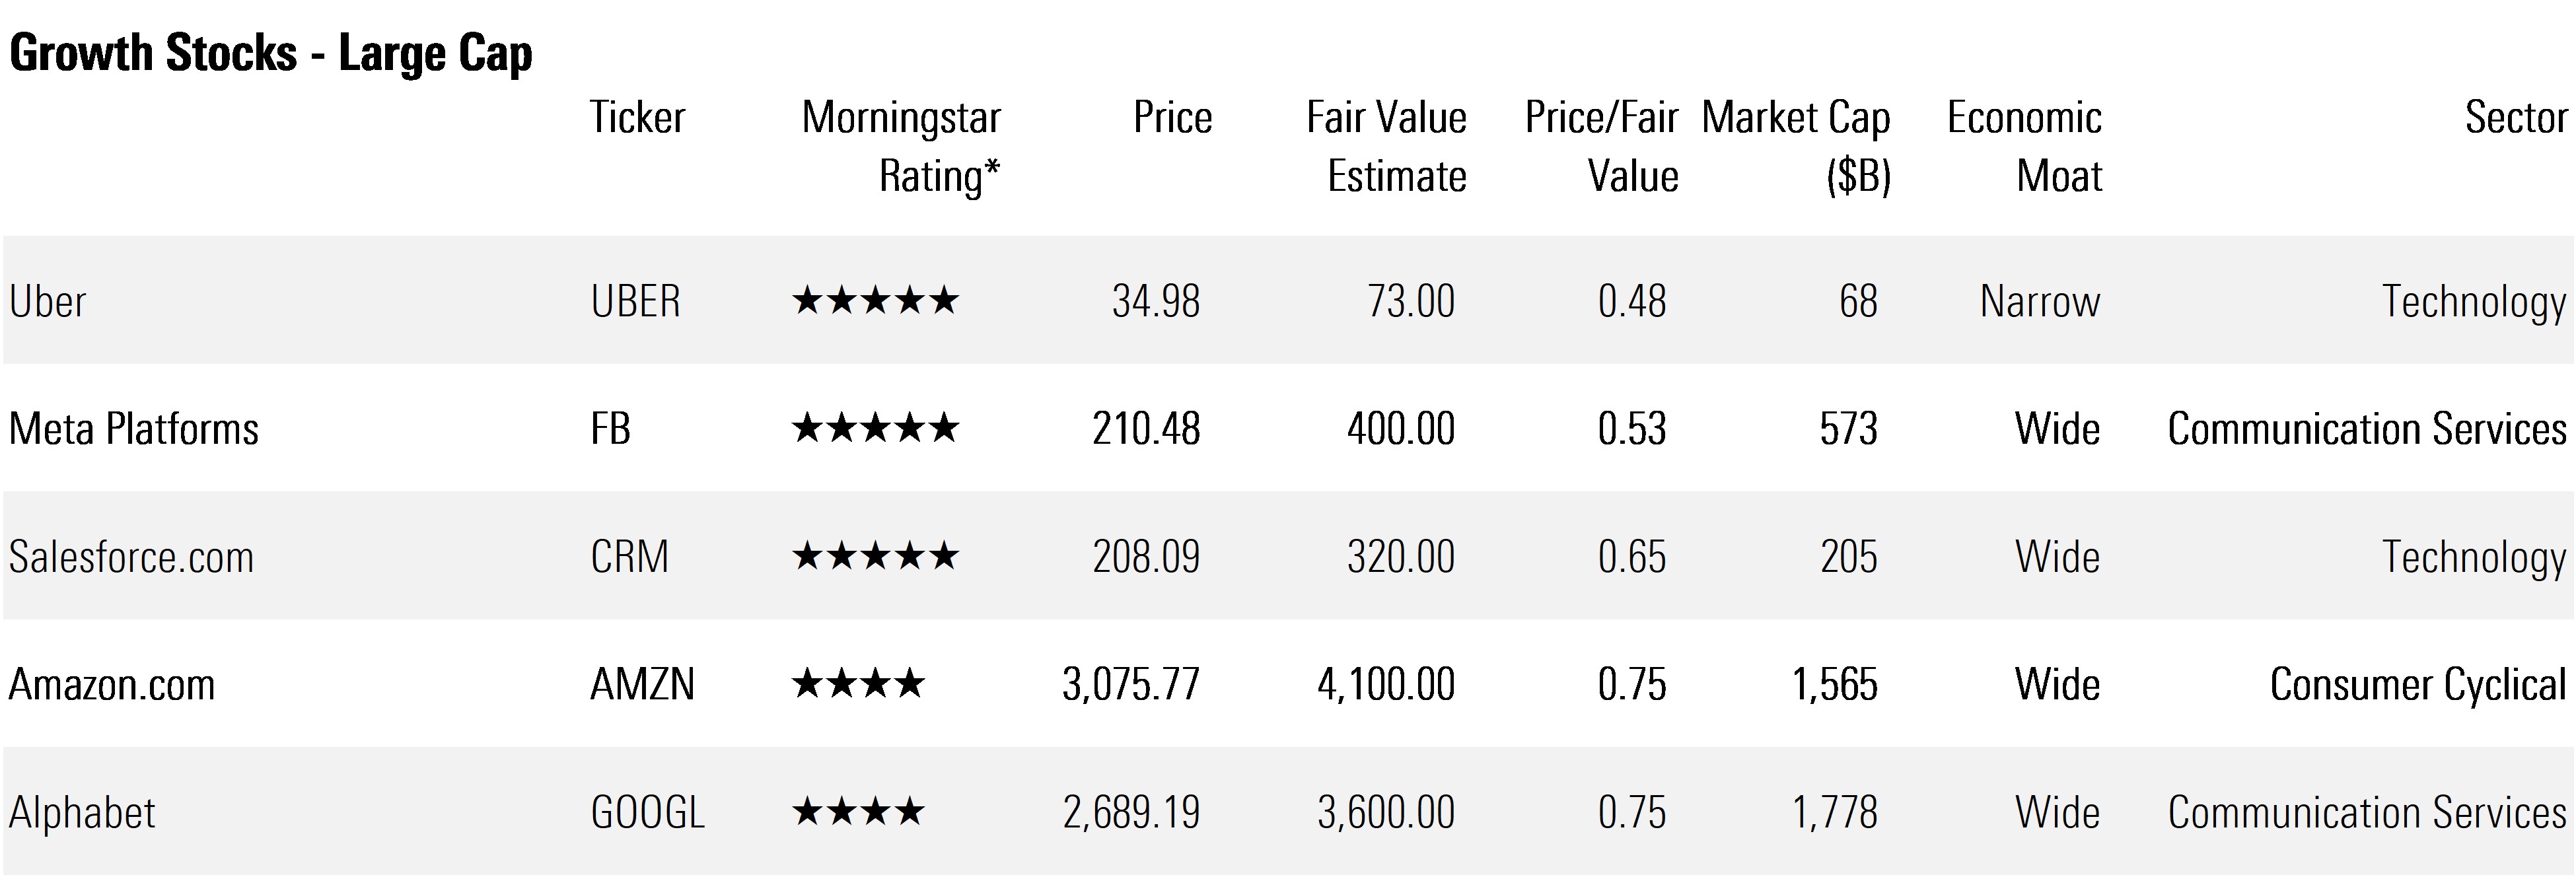
Task: Click Meta Platforms' five-star rating
Action: (x=875, y=429)
